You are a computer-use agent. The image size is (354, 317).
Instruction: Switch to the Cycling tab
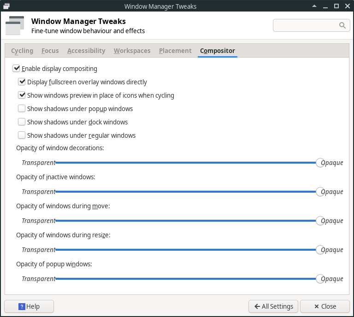22,51
